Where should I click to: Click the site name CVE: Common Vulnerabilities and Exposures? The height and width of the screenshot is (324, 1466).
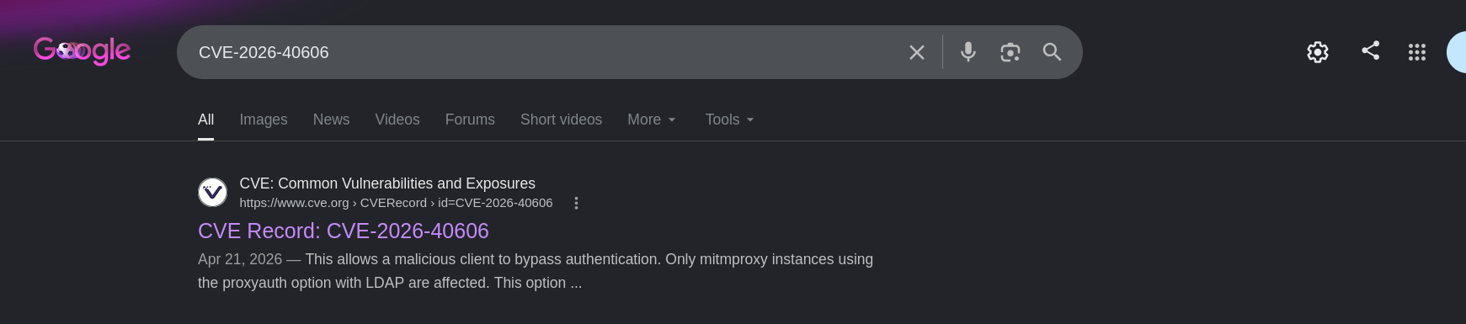point(387,183)
